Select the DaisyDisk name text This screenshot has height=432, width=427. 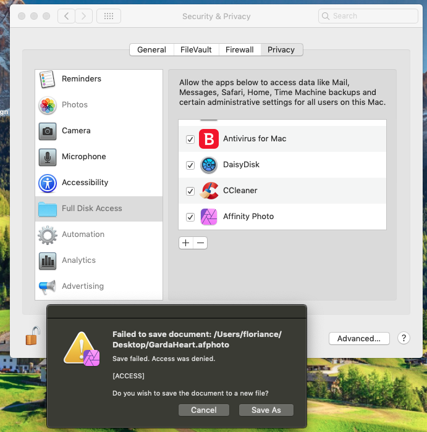(x=241, y=165)
